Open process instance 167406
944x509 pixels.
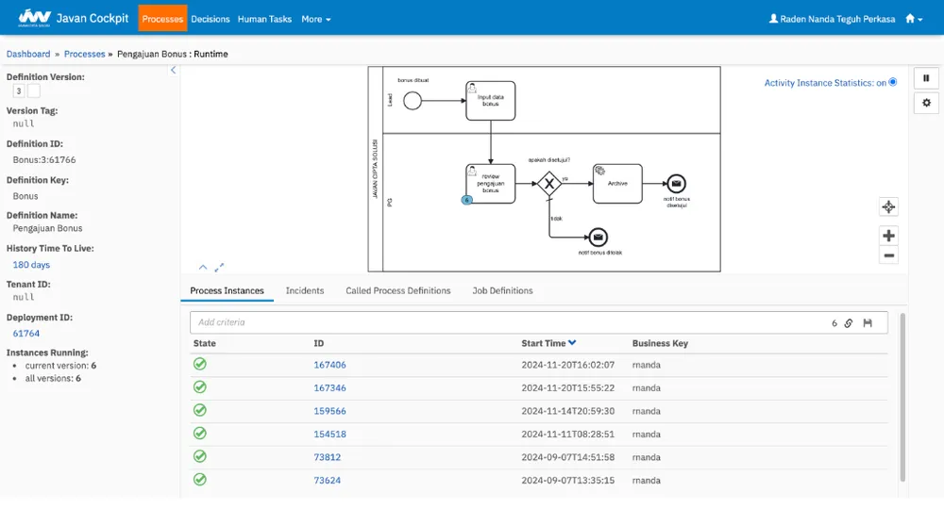(x=329, y=365)
